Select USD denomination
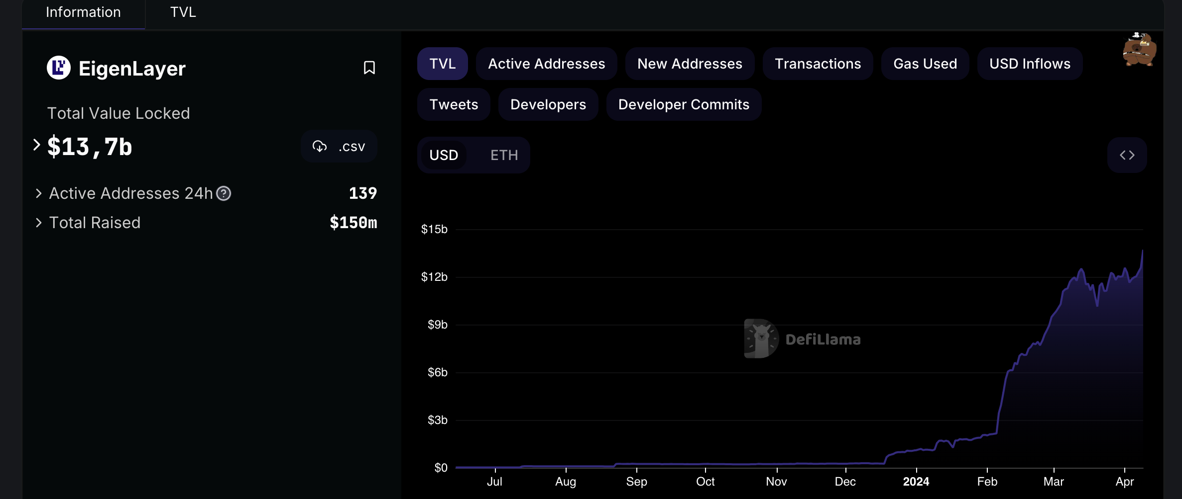Viewport: 1182px width, 499px height. [444, 155]
